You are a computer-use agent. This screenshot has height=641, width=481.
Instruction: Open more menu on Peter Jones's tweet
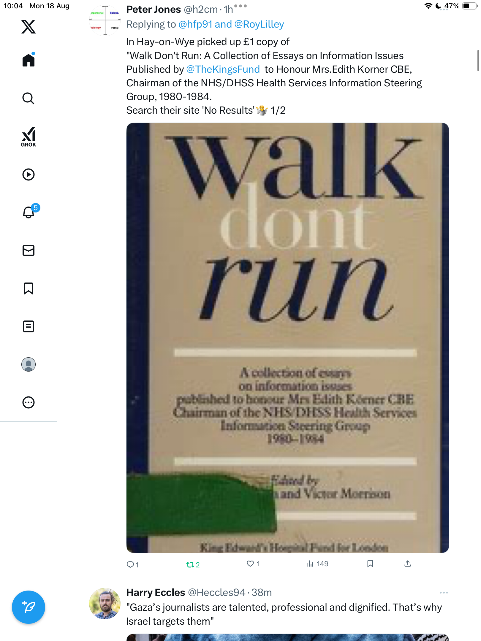coord(240,6)
